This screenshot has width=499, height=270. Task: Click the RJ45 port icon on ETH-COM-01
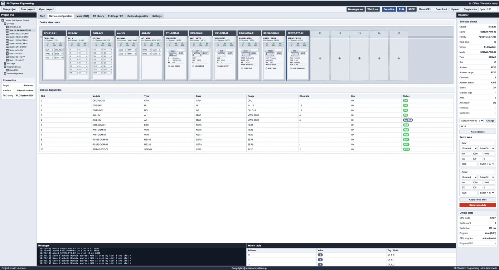tap(172, 53)
